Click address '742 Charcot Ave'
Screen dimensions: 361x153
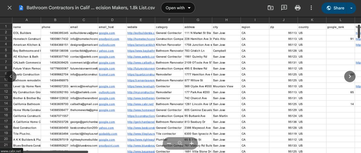pos(198,98)
